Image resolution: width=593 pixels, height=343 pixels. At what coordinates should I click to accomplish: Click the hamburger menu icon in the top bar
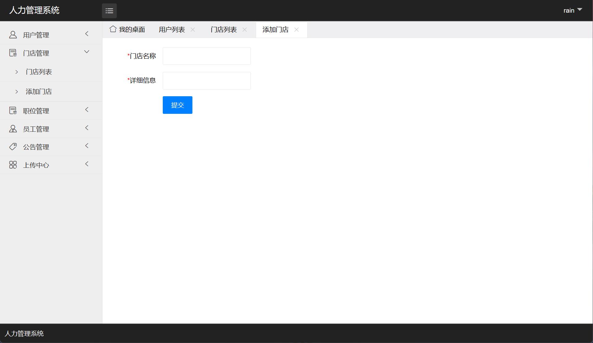click(109, 11)
